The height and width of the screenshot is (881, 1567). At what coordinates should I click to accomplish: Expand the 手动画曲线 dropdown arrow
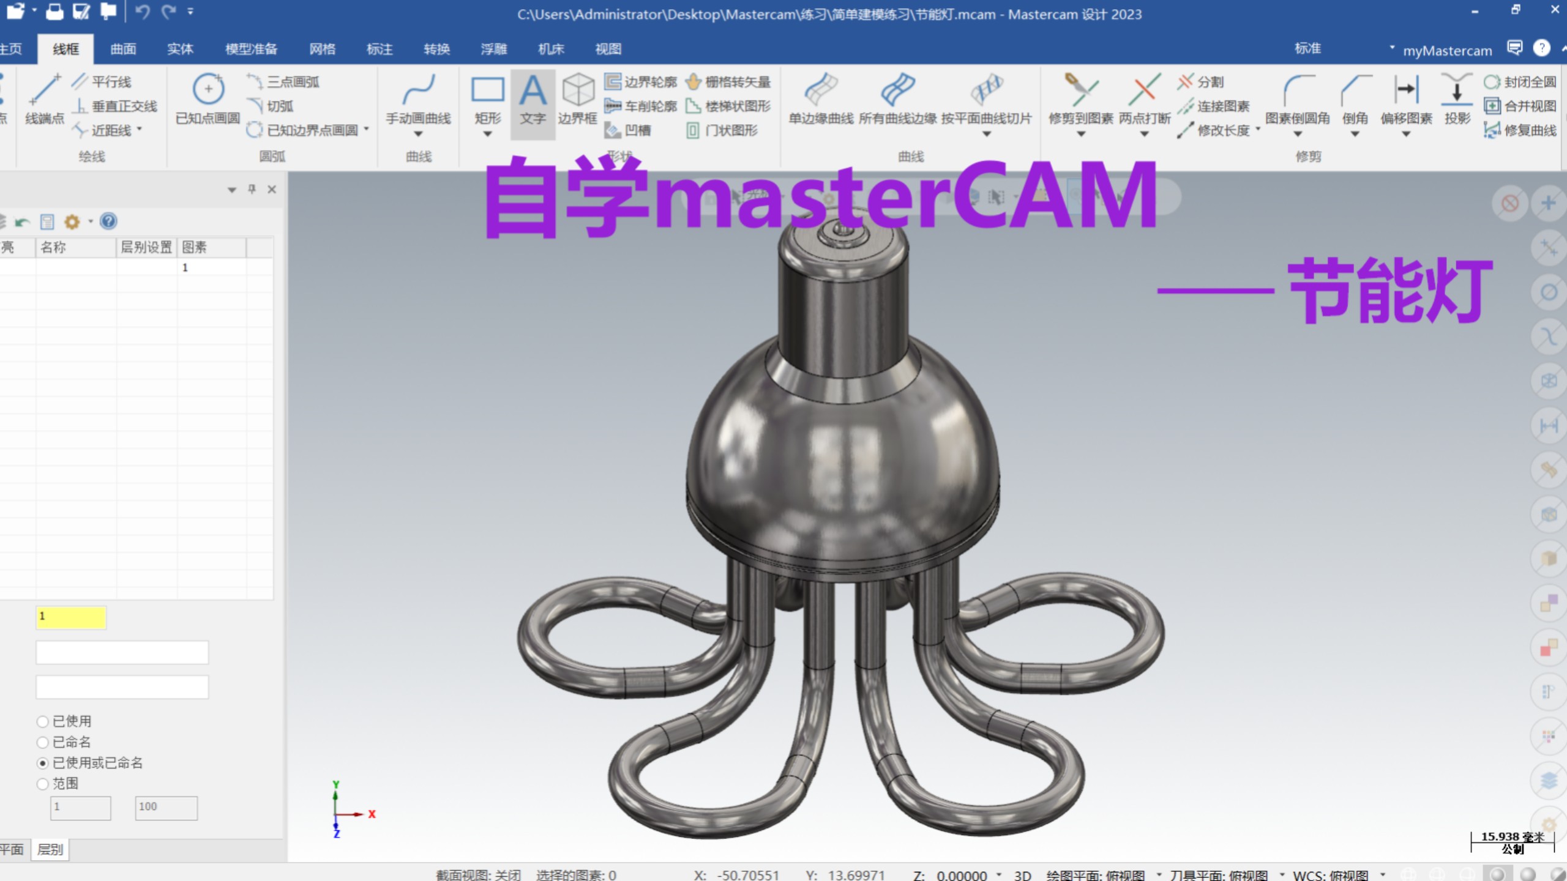(418, 134)
